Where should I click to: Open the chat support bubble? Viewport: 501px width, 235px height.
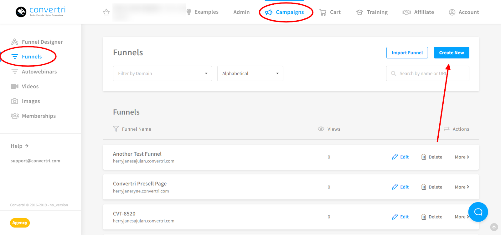click(478, 212)
